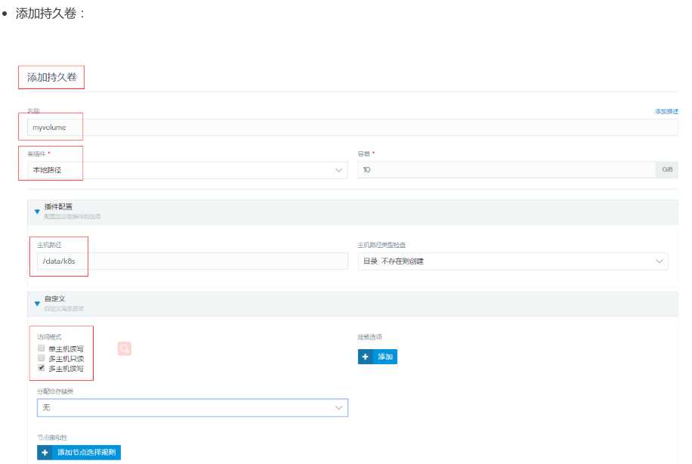Collapse the 插件配置 section triangle
Screen dimensions: 692x464
[x=37, y=212]
